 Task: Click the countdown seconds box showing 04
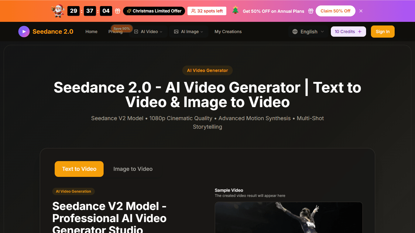pos(106,11)
